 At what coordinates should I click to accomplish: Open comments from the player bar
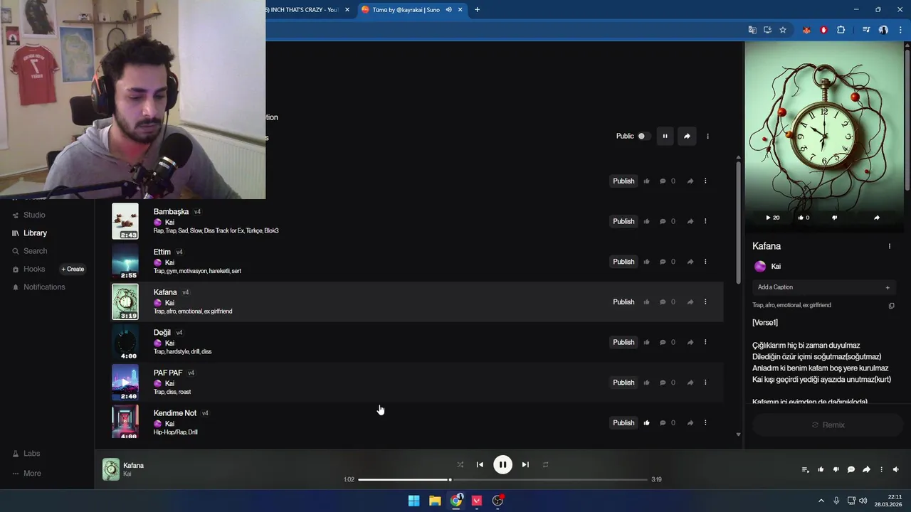coord(851,469)
